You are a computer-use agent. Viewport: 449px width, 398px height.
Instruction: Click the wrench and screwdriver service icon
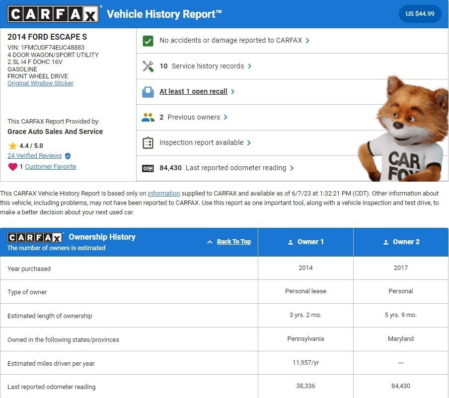click(x=148, y=66)
